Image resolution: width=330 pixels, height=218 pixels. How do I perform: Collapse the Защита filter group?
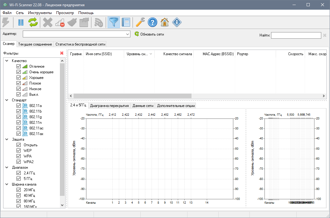[7, 139]
